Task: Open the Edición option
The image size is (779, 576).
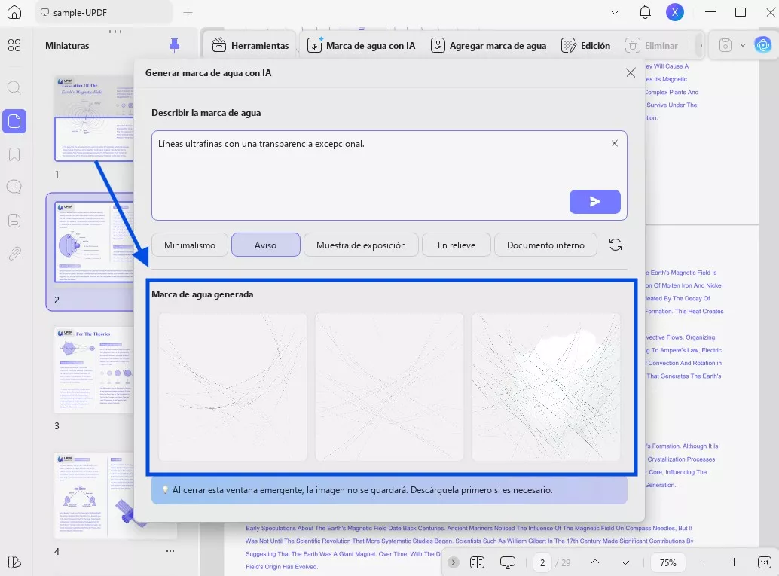Action: (585, 46)
